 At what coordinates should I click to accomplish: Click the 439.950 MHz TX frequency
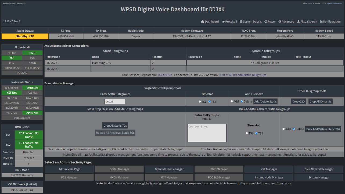click(66, 36)
